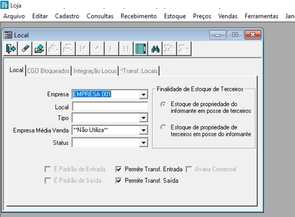The image size is (295, 217).
Task: Click the Loja application icon
Action: (4, 5)
